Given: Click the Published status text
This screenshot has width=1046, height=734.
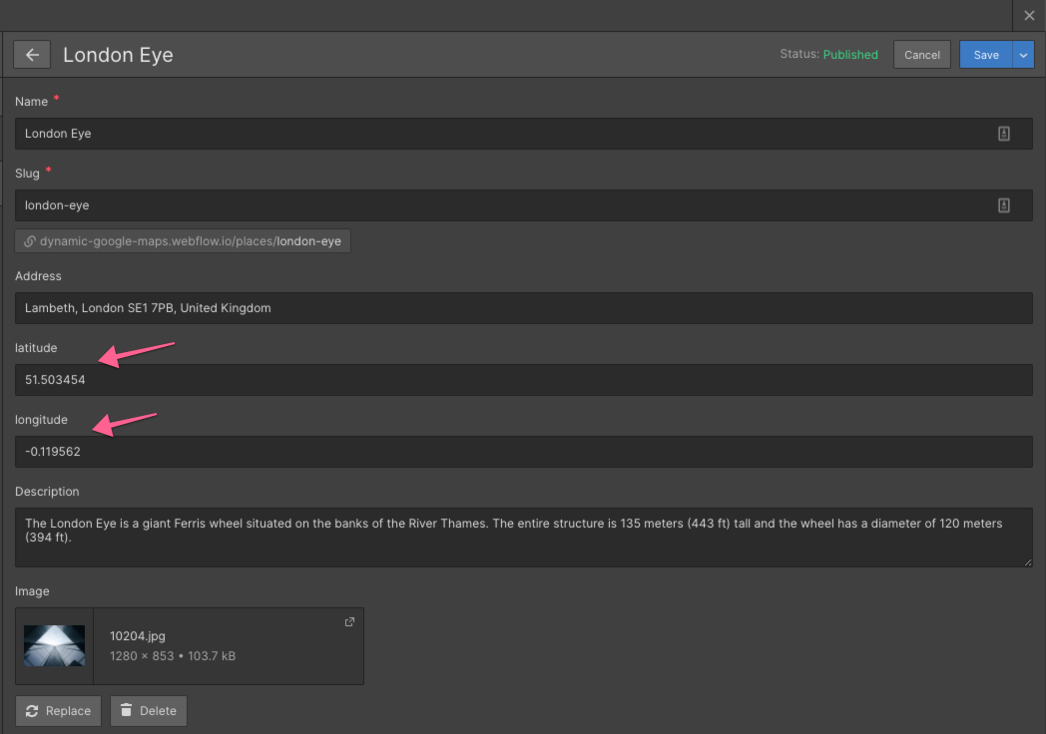Looking at the screenshot, I should click(850, 55).
